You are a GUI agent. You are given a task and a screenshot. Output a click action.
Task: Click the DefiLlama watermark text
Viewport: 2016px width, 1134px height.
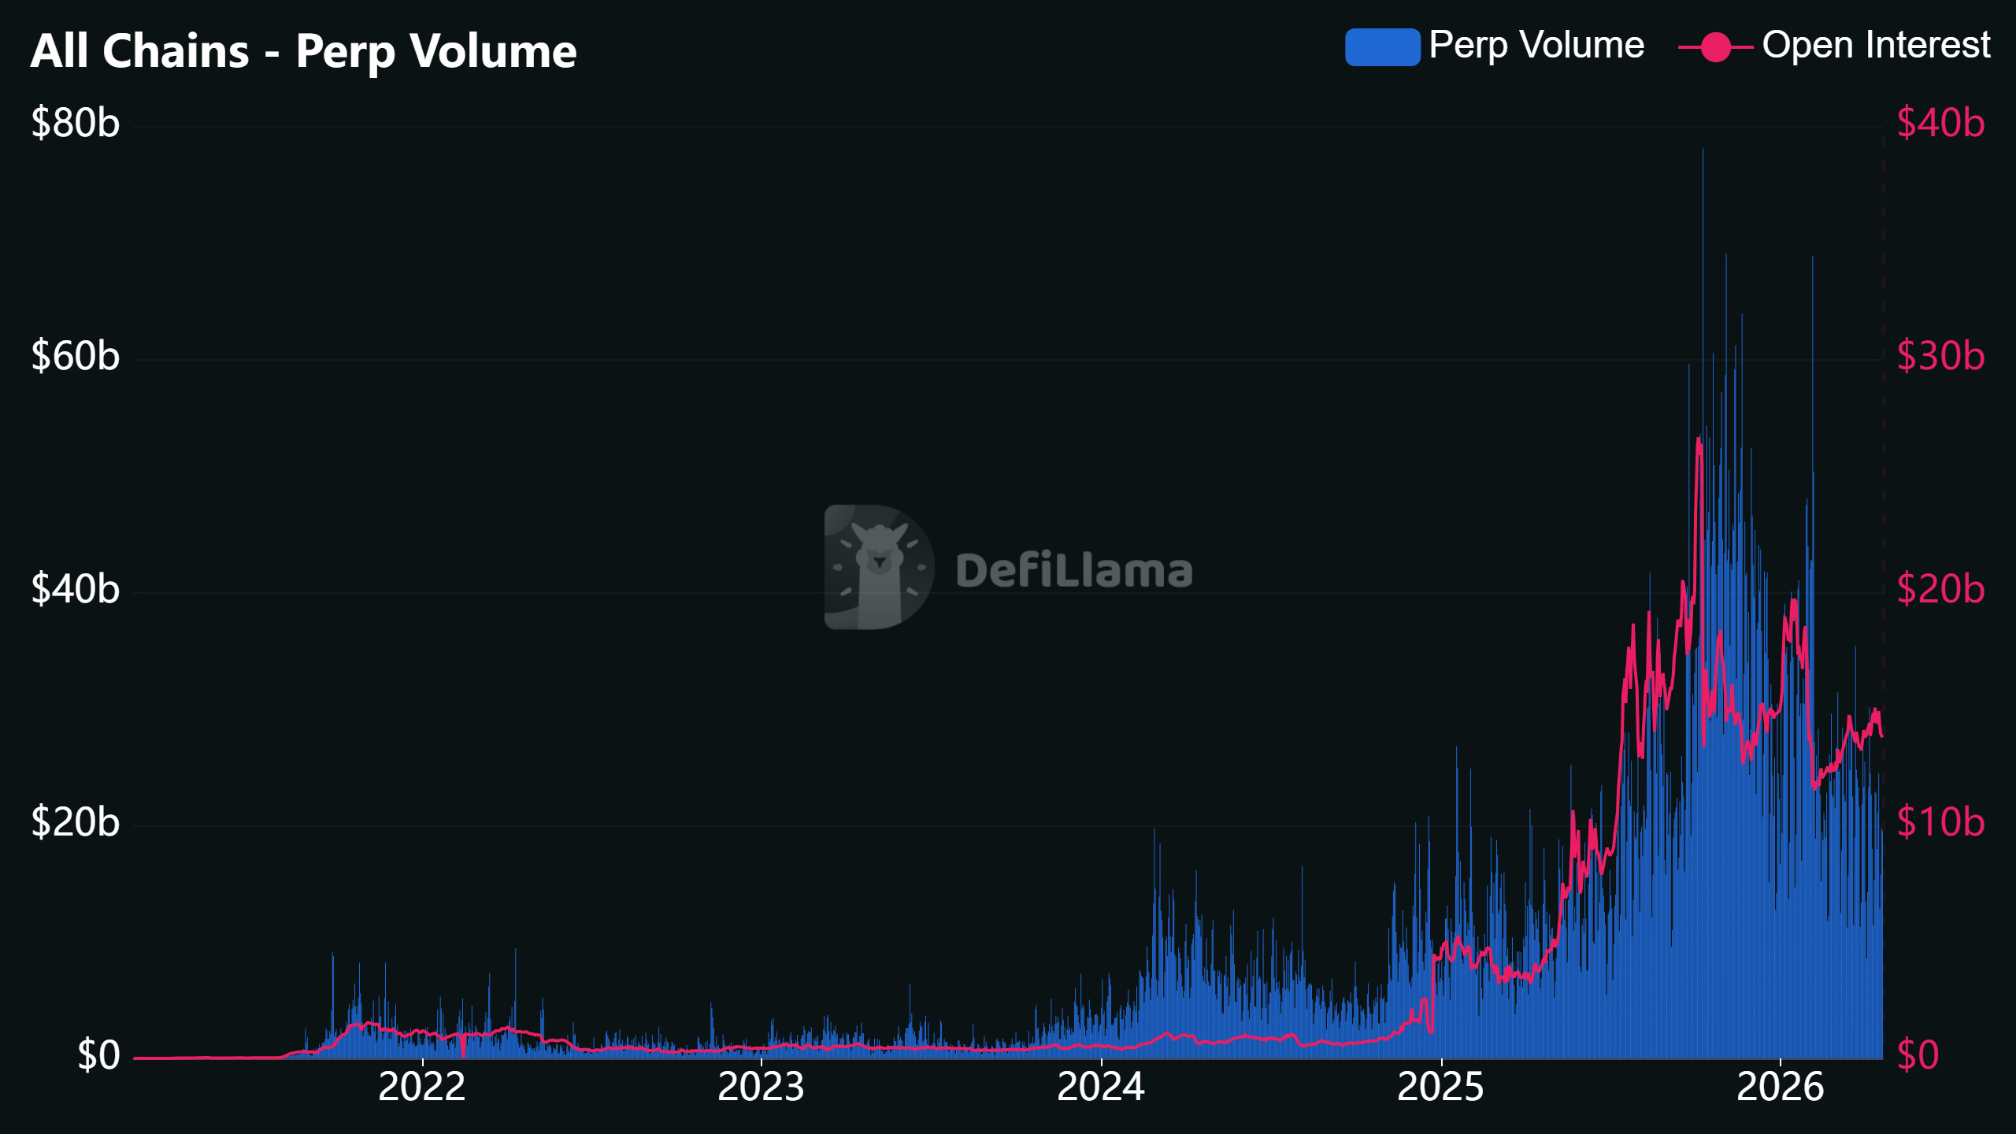pyautogui.click(x=1073, y=571)
